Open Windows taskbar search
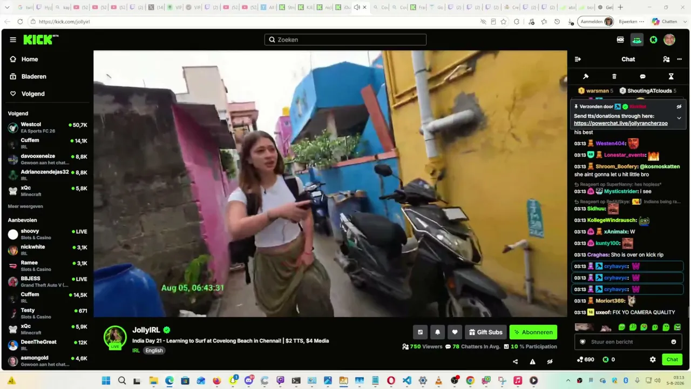Screen dimensions: 691x389 tap(122, 381)
